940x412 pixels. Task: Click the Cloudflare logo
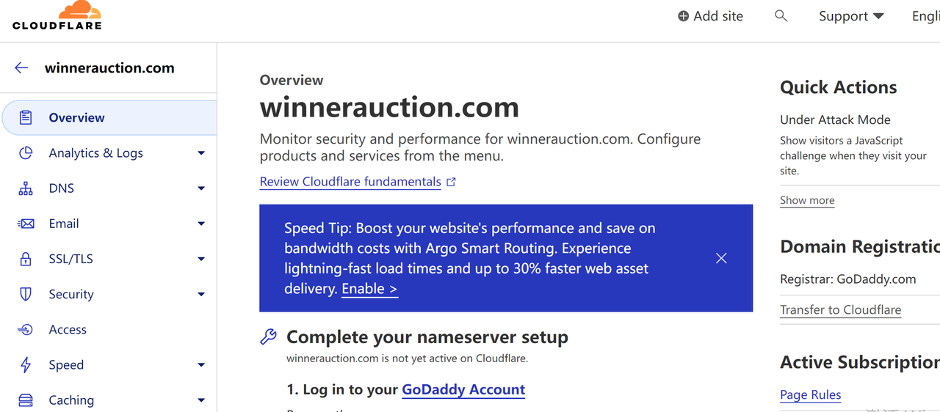click(x=57, y=15)
